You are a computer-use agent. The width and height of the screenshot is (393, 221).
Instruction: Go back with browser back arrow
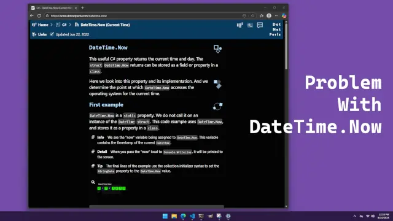(x=32, y=16)
